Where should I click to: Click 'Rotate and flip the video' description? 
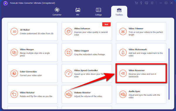[x=36, y=96]
